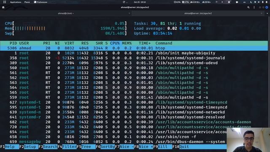
Task: Open the Preferences menu in top bar
Action: (40, 2)
